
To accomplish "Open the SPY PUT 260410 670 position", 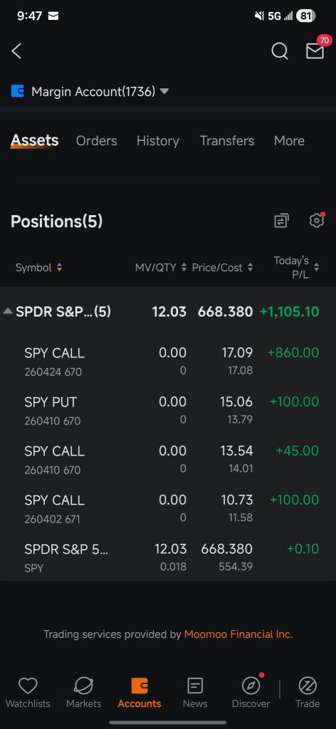I will [x=168, y=411].
